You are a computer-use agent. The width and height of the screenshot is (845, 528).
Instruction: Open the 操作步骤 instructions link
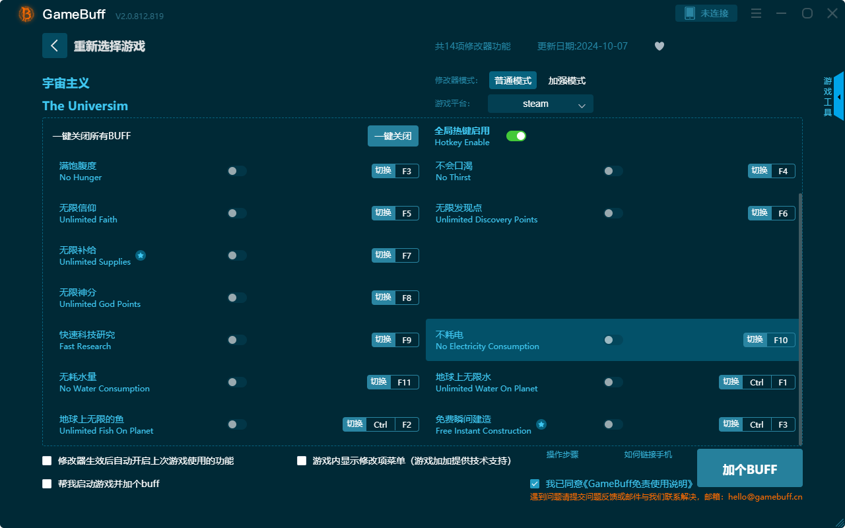click(x=563, y=455)
